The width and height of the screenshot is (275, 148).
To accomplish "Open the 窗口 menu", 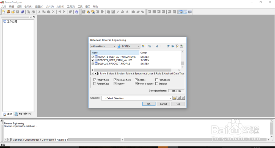I will [x=88, y=7].
